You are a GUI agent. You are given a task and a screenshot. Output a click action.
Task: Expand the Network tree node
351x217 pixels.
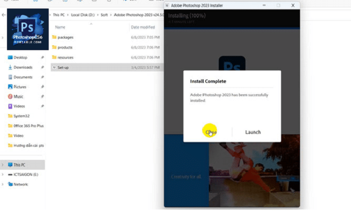[3, 184]
